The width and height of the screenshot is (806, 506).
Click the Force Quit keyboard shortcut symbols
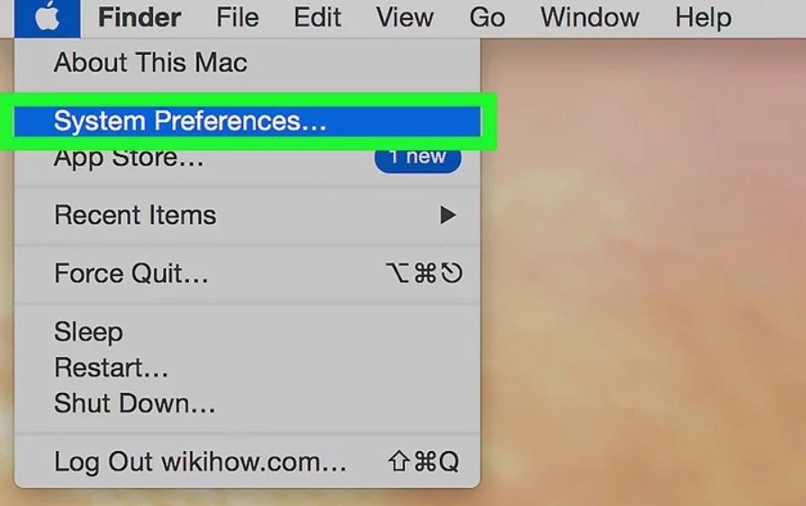point(424,273)
